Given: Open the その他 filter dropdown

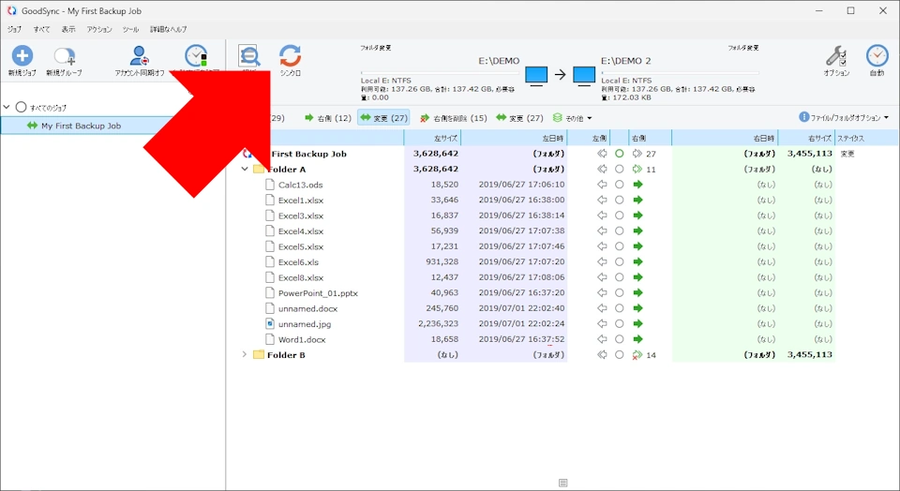Looking at the screenshot, I should coord(572,117).
